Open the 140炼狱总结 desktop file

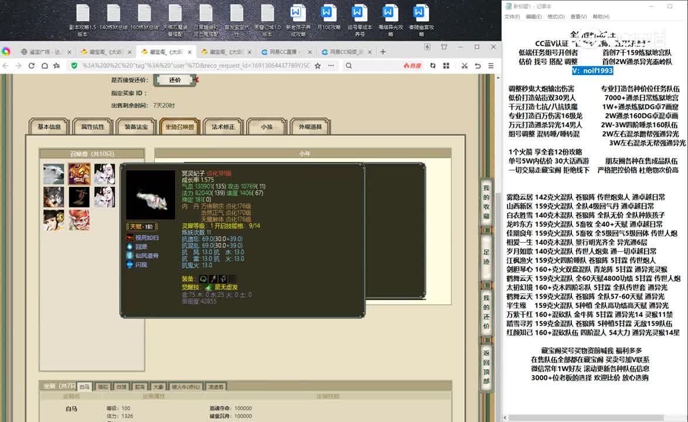pos(113,18)
